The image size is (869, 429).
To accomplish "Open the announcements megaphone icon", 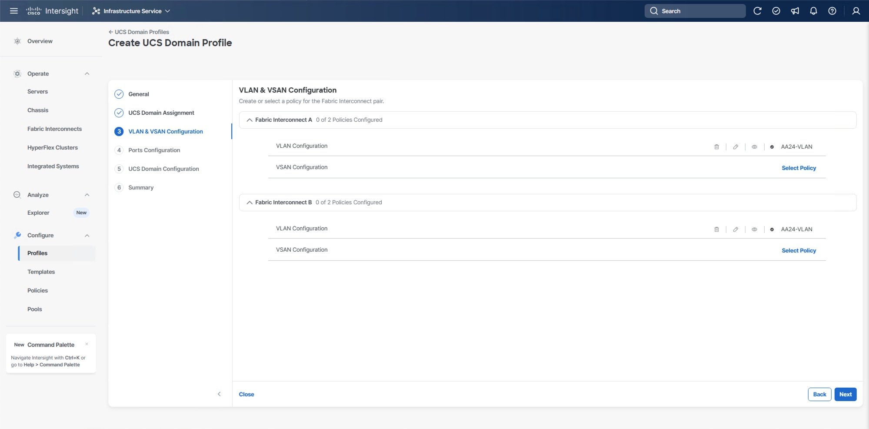I will 795,11.
